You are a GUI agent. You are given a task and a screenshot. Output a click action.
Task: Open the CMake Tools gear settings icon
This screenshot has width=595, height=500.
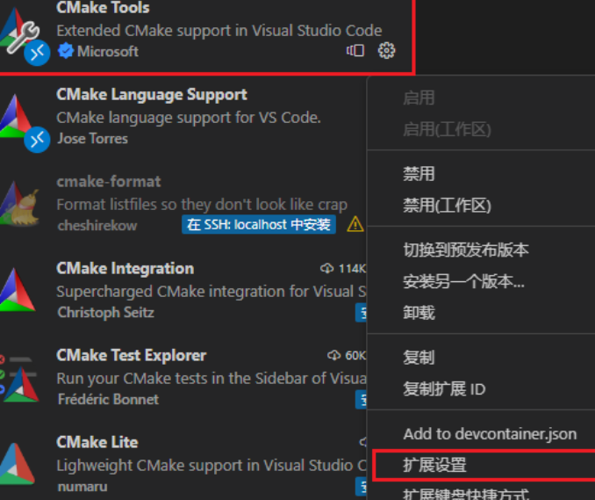point(386,51)
